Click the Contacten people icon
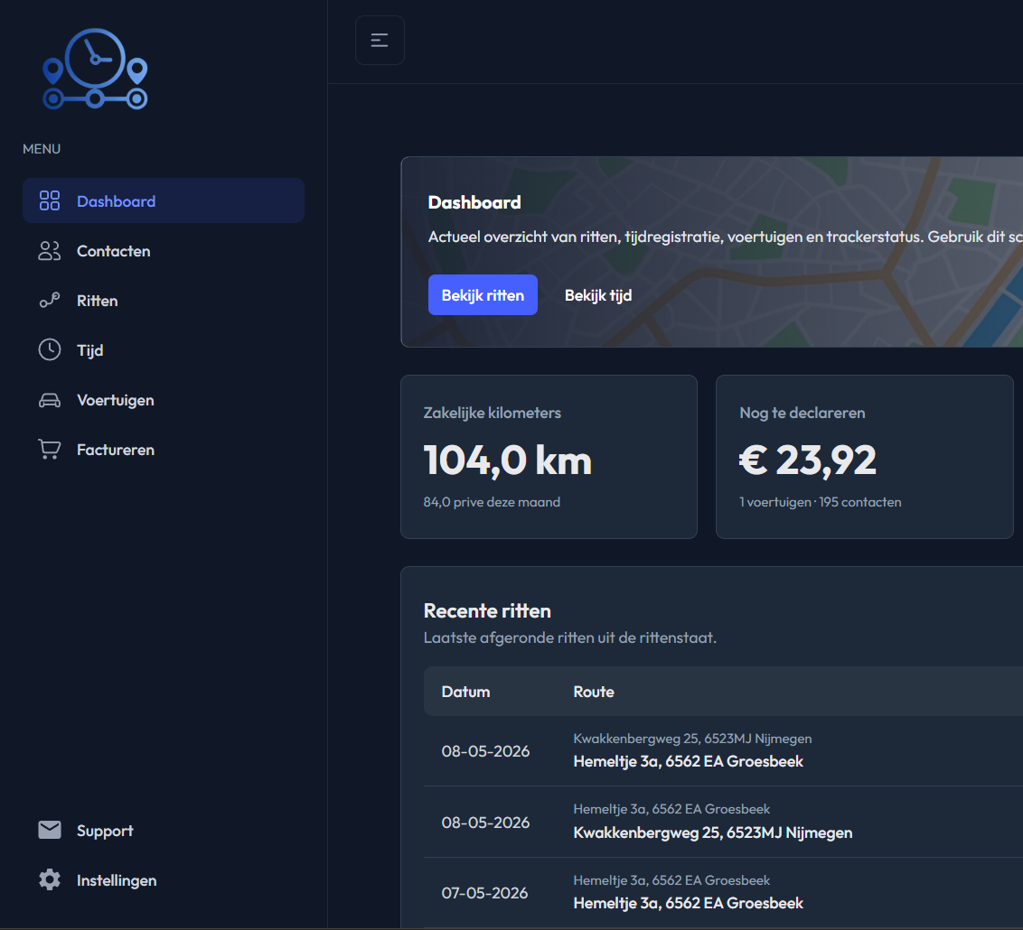The width and height of the screenshot is (1023, 930). click(x=50, y=251)
